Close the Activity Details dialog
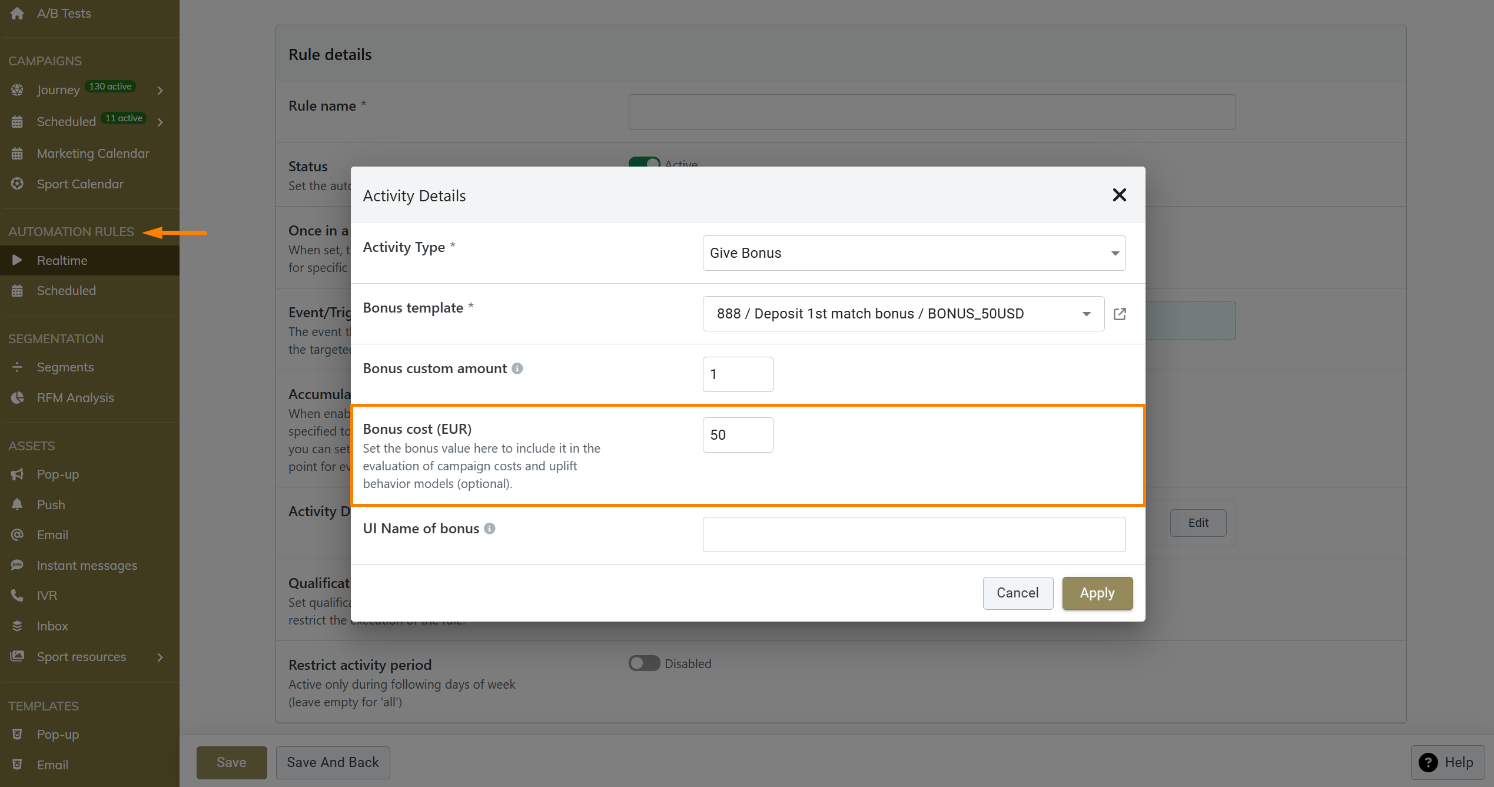 pyautogui.click(x=1119, y=195)
